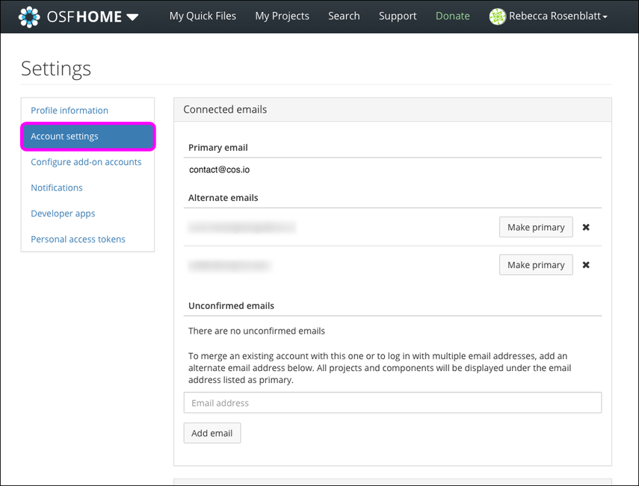Open Developer apps settings

click(x=63, y=214)
